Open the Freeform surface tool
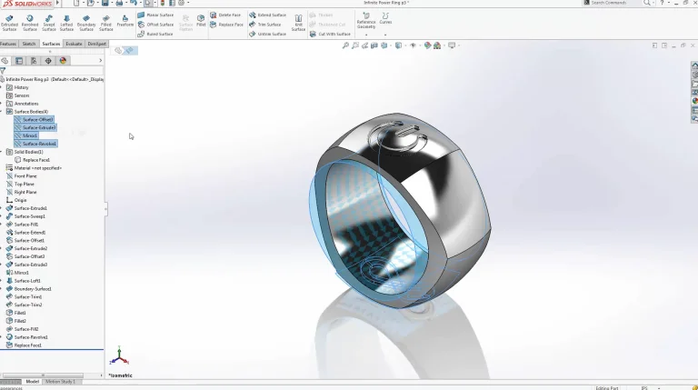Viewport: 698px width, 390px height. (x=125, y=20)
